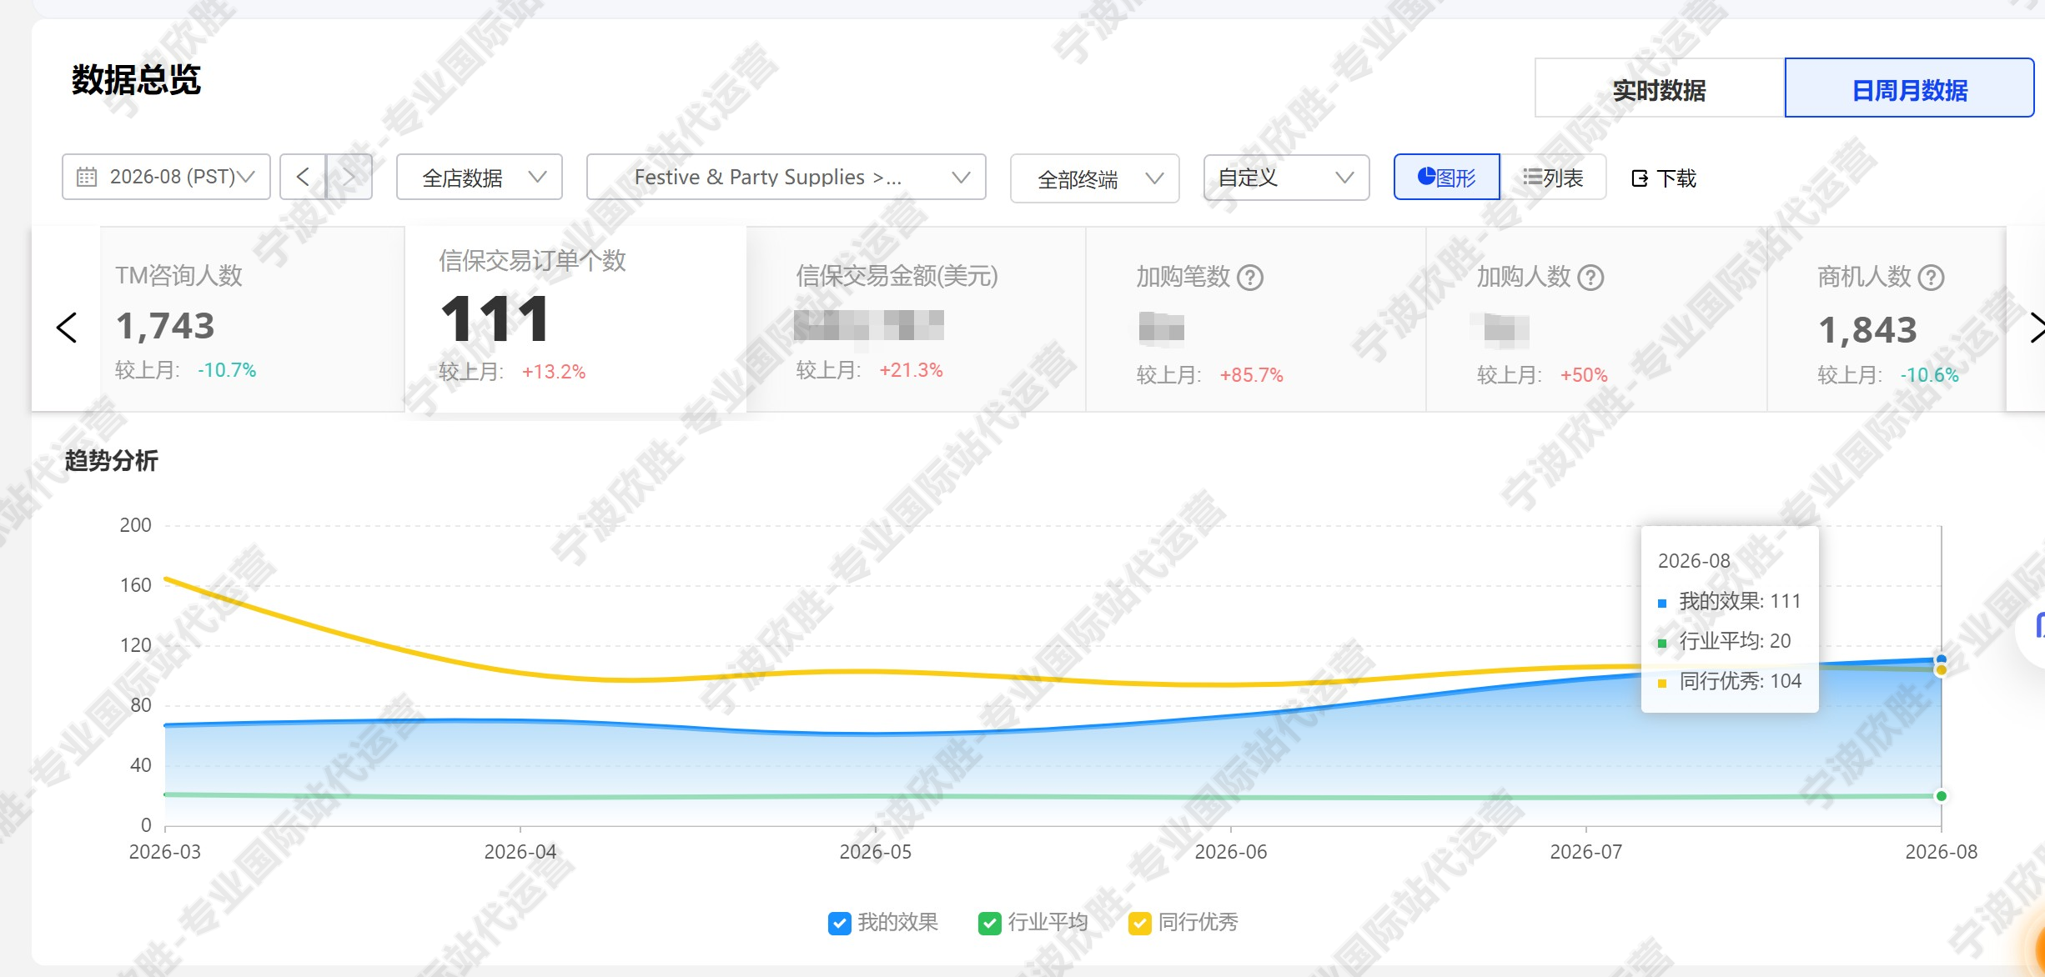This screenshot has height=977, width=2045.
Task: Toggle the 我的效果 checkbox
Action: [840, 923]
